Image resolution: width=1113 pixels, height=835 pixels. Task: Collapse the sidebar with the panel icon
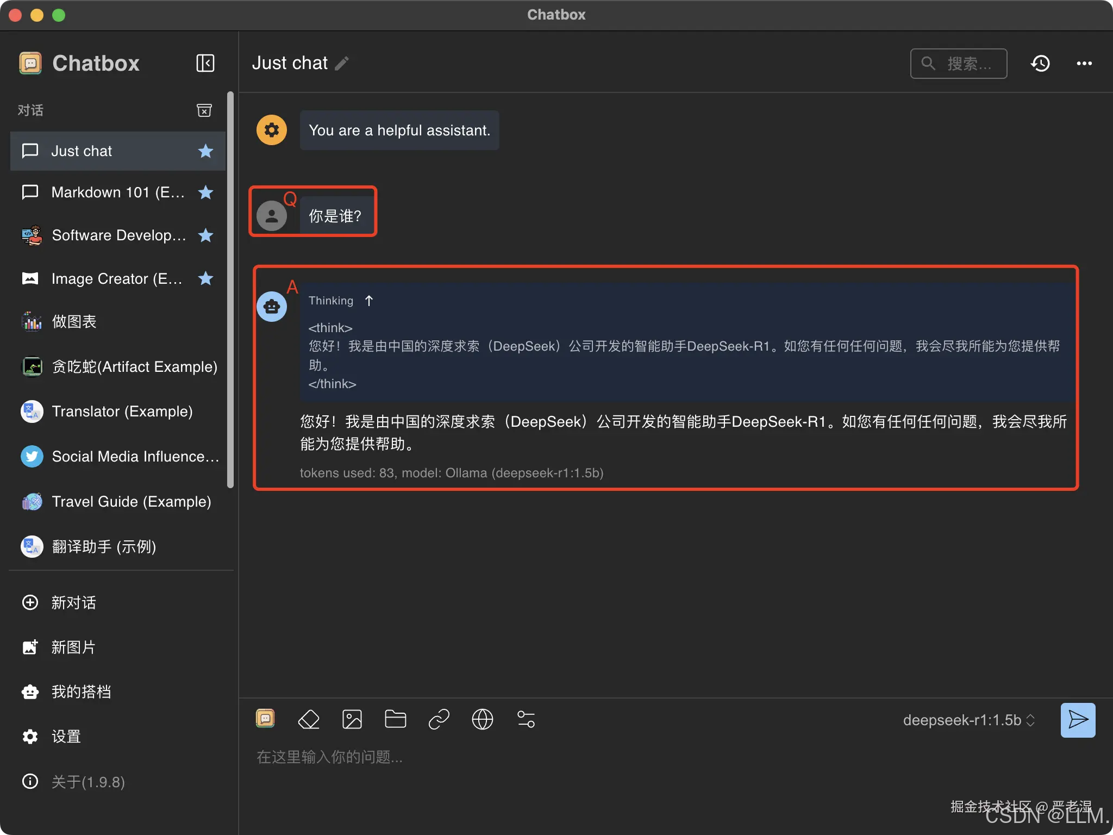[205, 63]
